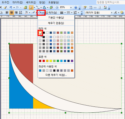The height and width of the screenshot is (119, 125).
Task: Open the 테마(M) theme button
Action: pyautogui.click(x=52, y=13)
